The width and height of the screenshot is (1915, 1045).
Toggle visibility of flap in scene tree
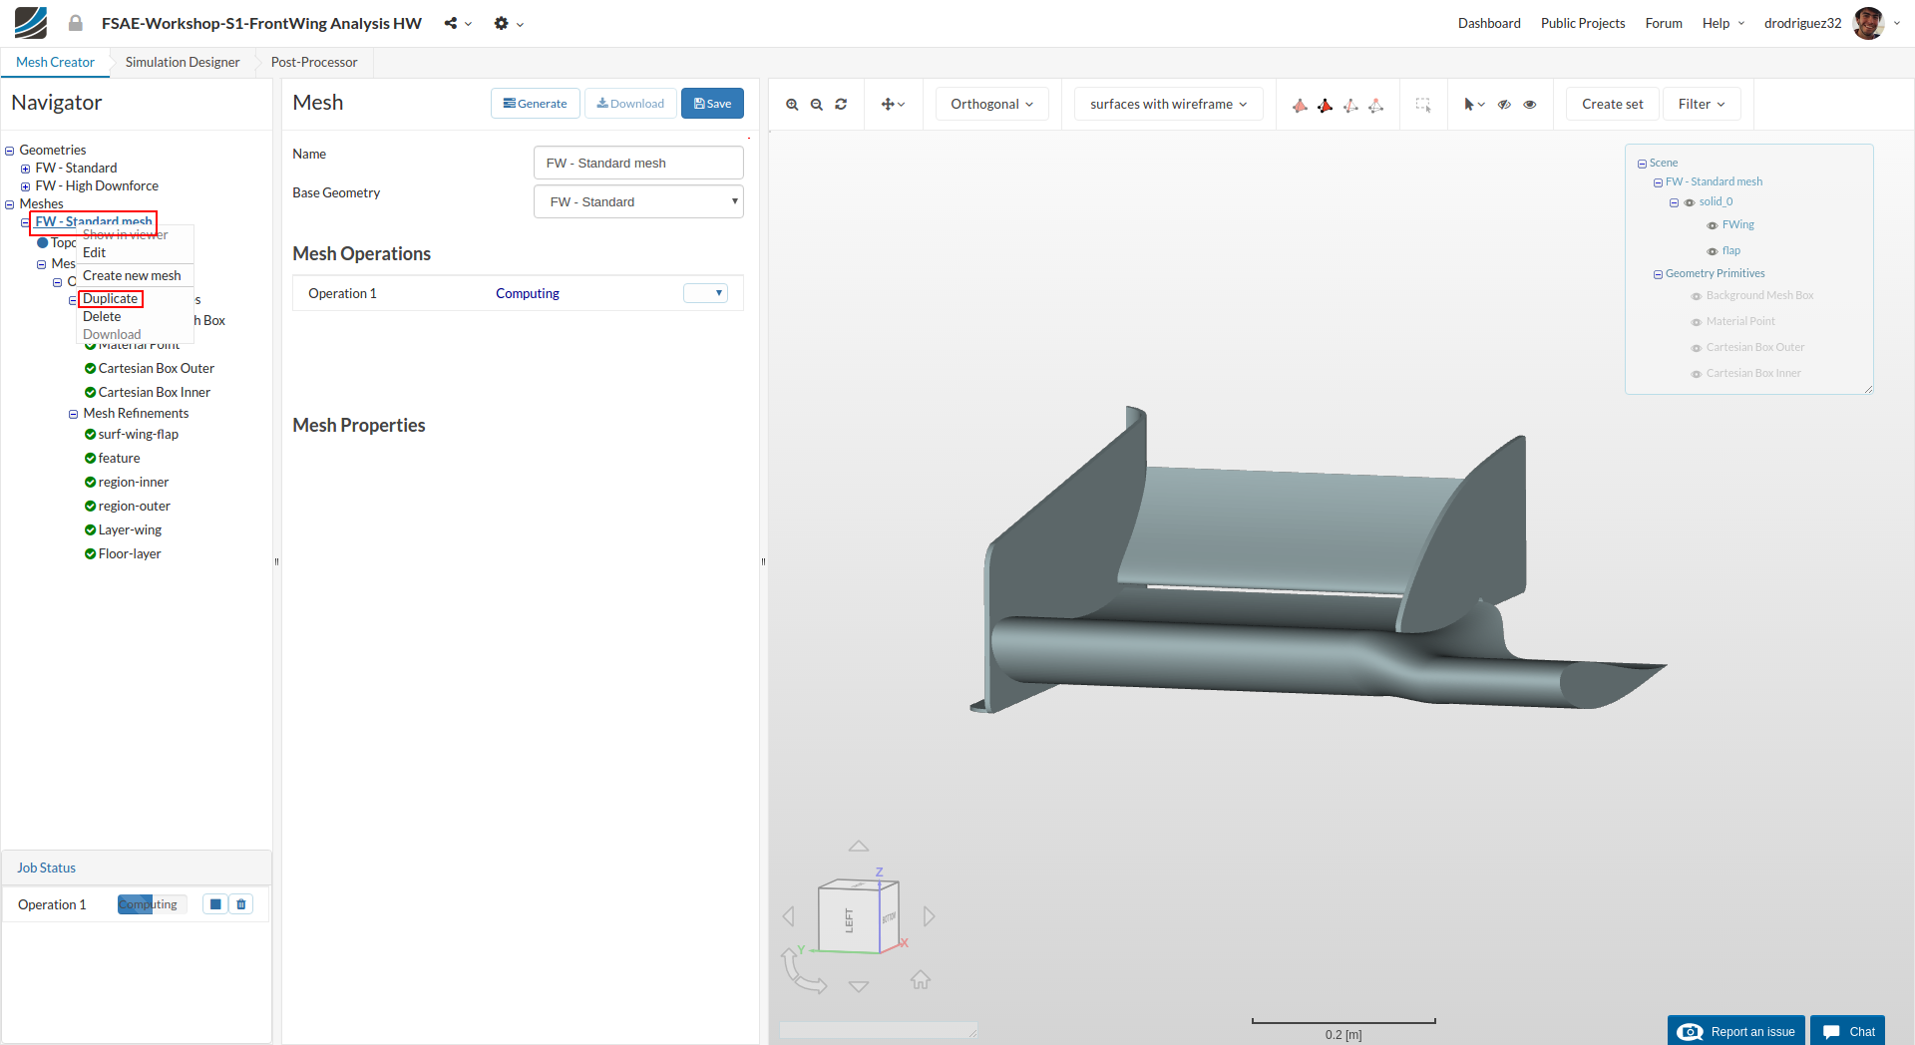click(x=1713, y=251)
